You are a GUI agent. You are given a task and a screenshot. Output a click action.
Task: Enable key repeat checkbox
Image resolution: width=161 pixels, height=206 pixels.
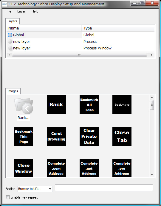[8, 197]
